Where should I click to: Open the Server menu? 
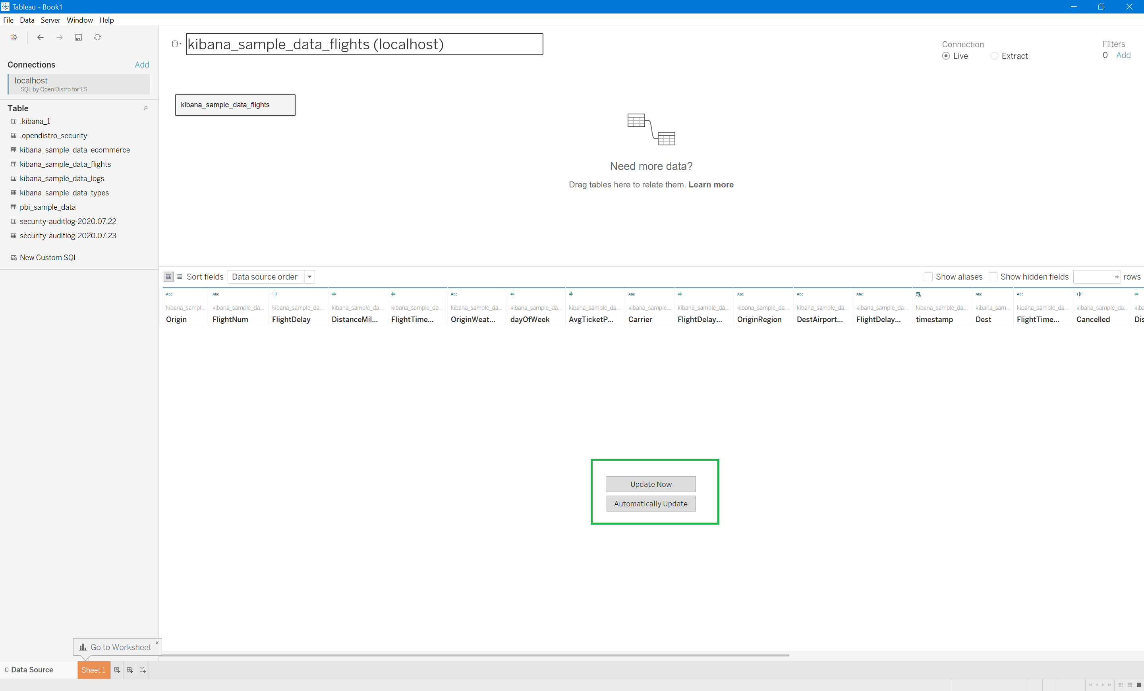click(50, 20)
